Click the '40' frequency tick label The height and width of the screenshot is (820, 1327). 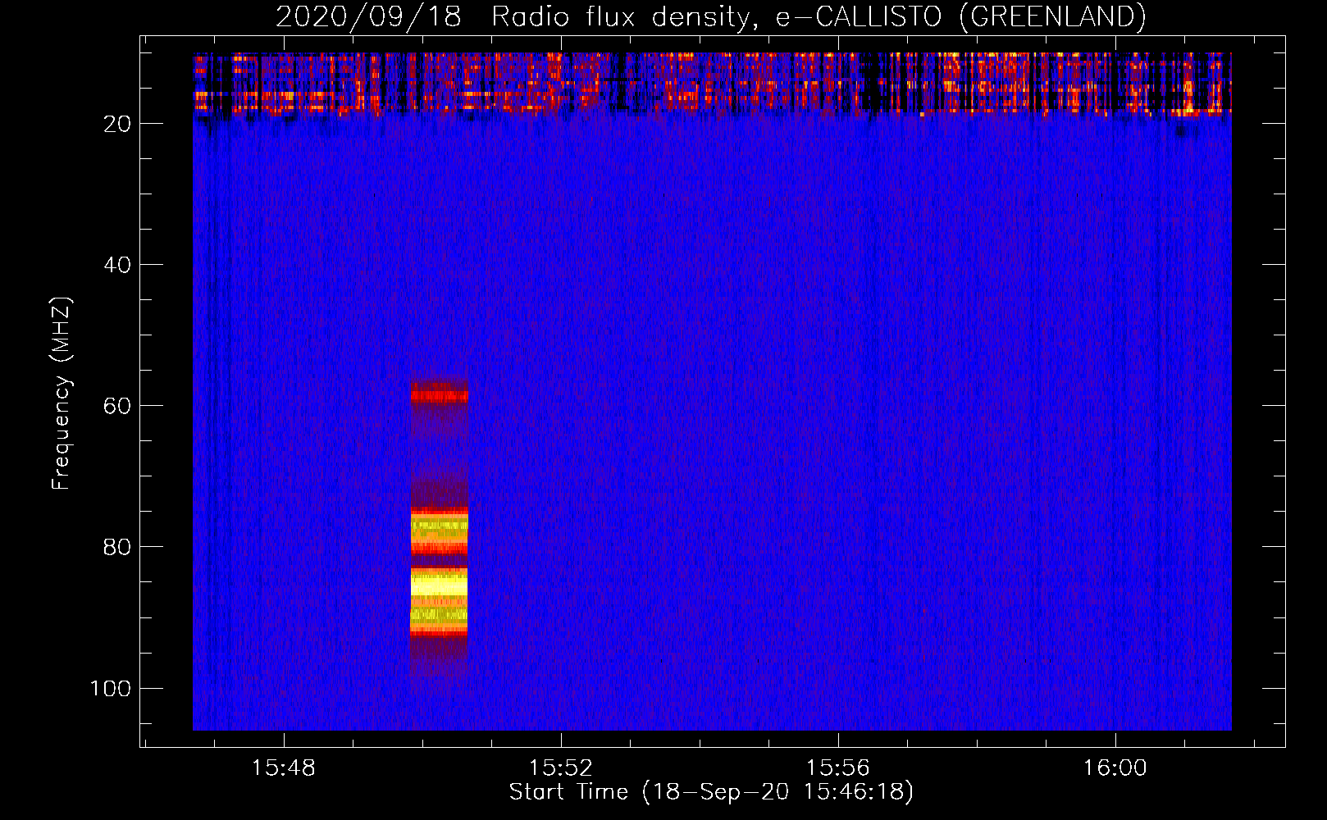pos(118,265)
